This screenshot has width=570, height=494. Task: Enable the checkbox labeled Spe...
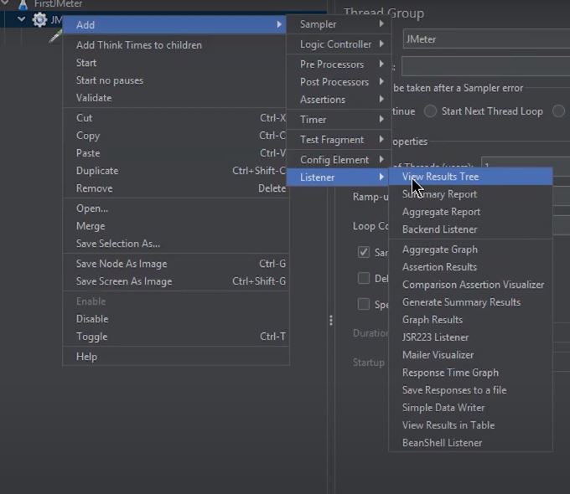tap(364, 304)
